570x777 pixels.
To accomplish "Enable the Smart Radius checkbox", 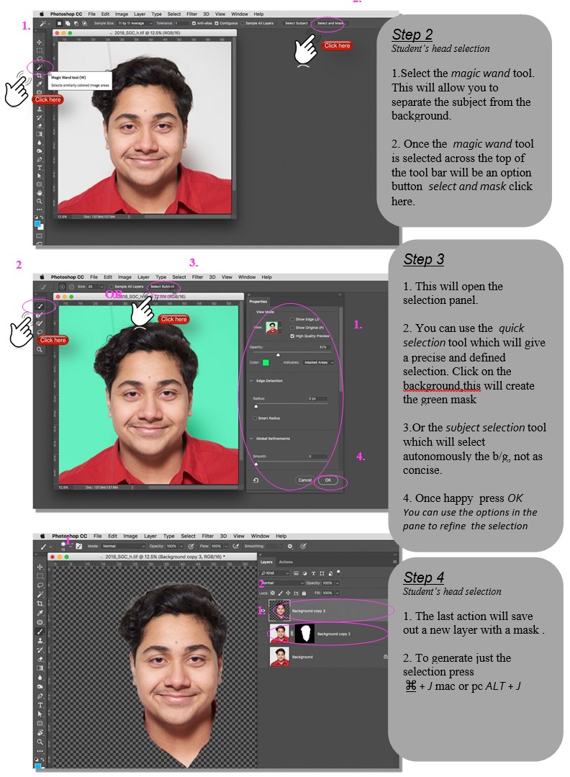I will (255, 418).
